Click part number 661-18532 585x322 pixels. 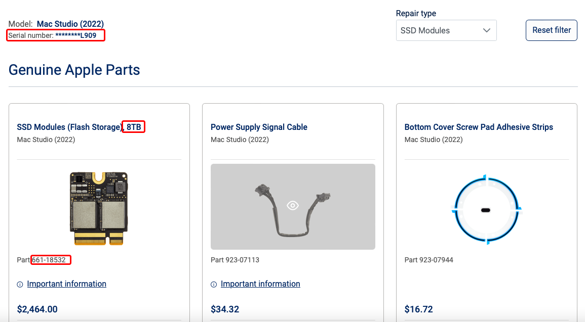[51, 260]
